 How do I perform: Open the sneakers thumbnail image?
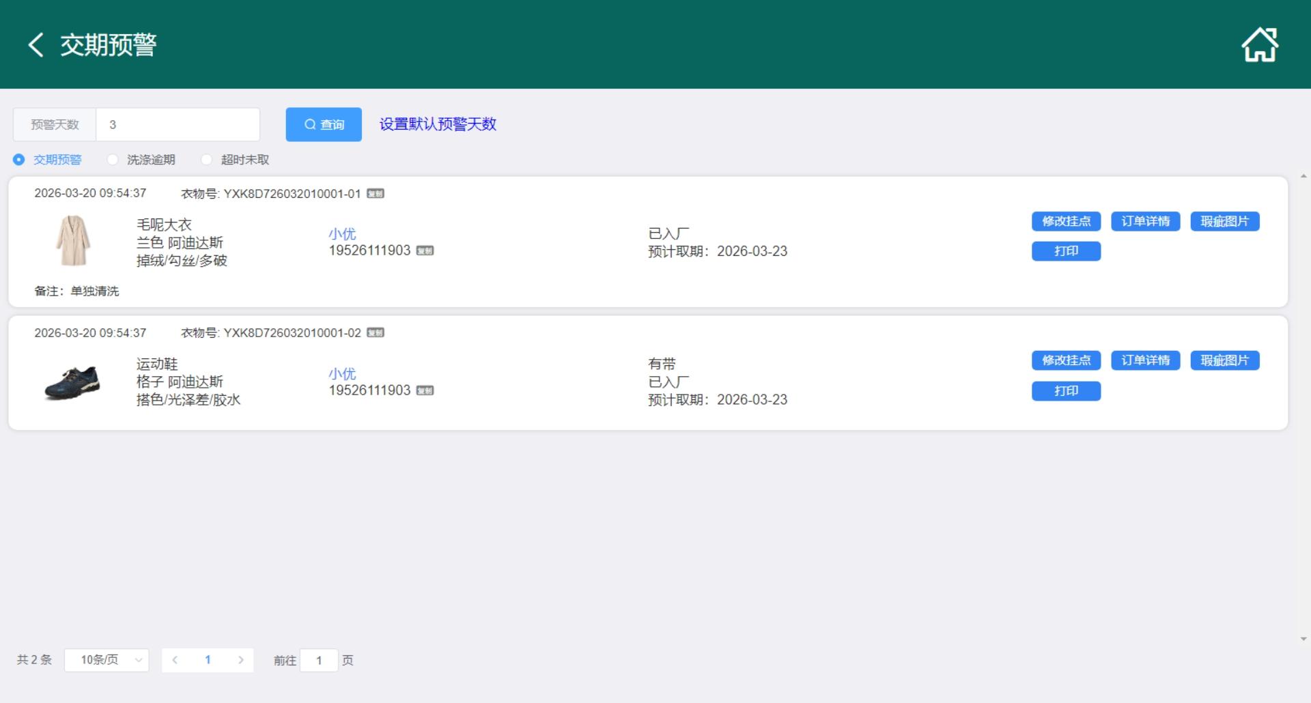click(x=72, y=382)
